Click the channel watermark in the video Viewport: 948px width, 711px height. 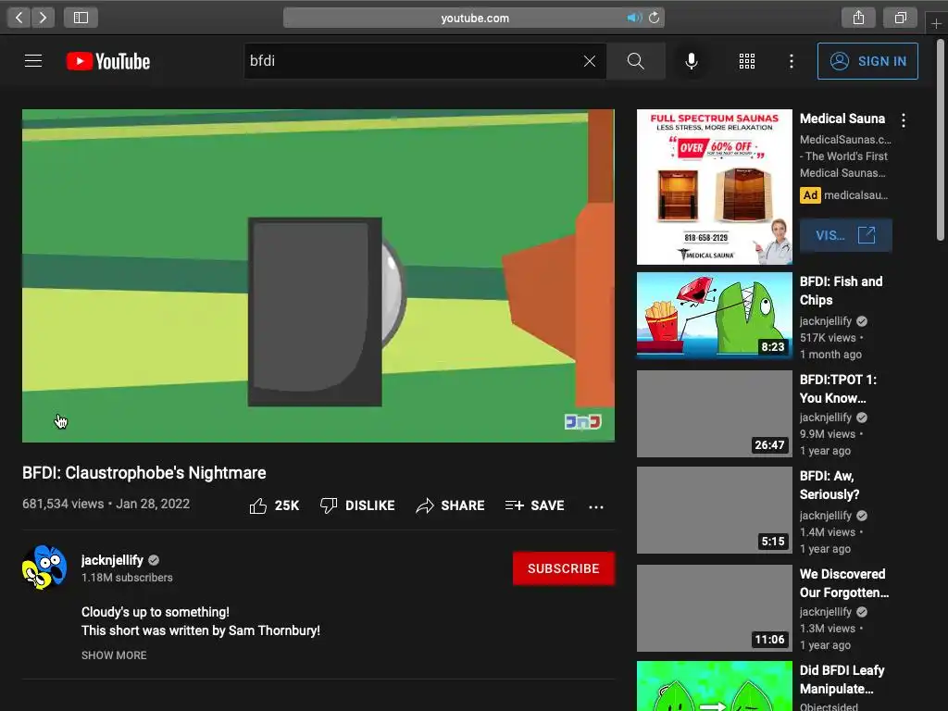[x=583, y=421]
